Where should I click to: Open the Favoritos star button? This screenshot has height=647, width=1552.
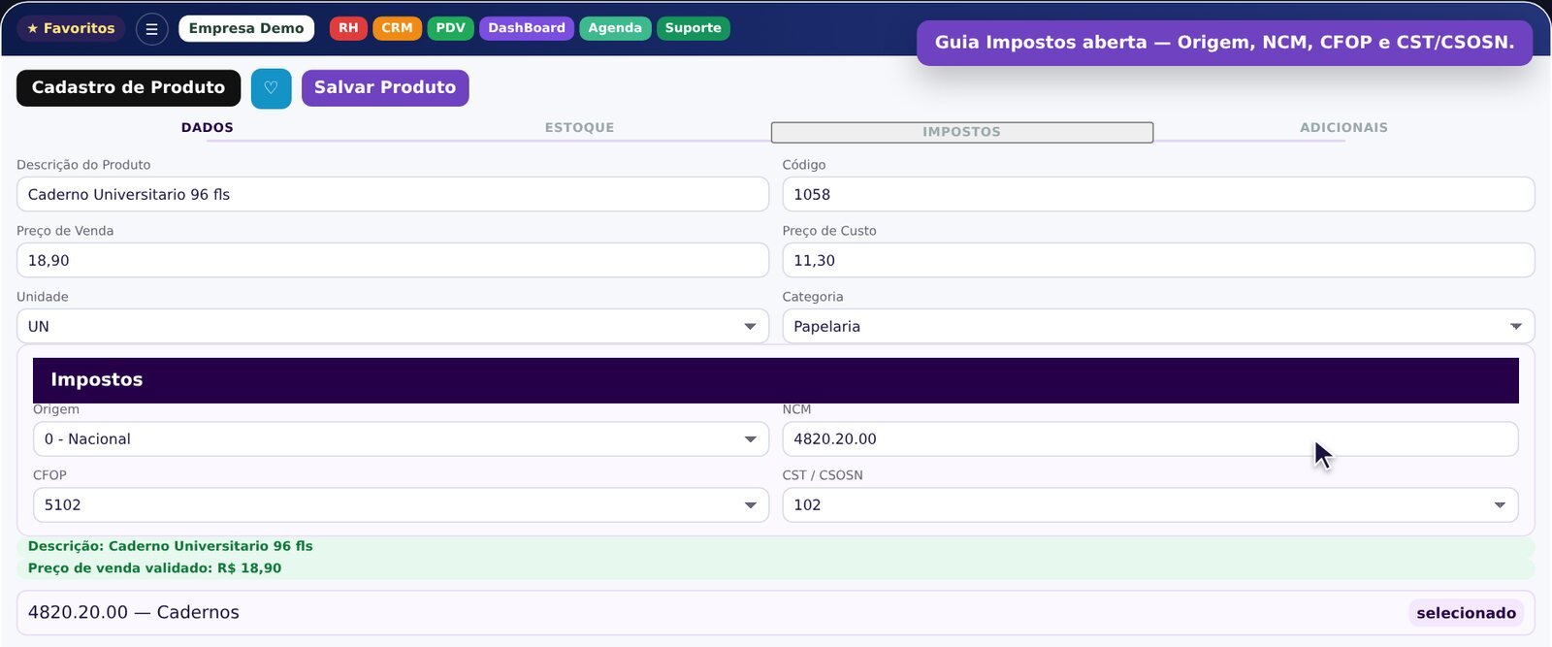(71, 28)
